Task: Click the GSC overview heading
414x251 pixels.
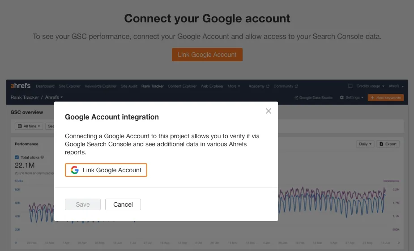Action: (x=27, y=112)
